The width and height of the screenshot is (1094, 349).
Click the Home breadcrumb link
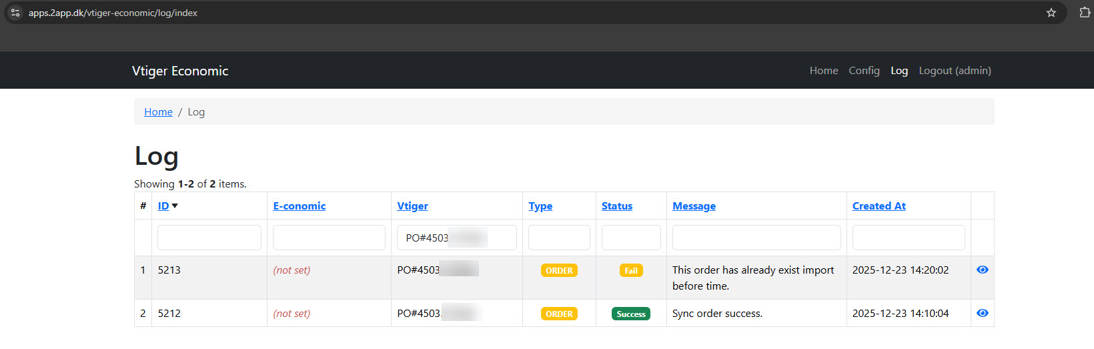(x=158, y=112)
